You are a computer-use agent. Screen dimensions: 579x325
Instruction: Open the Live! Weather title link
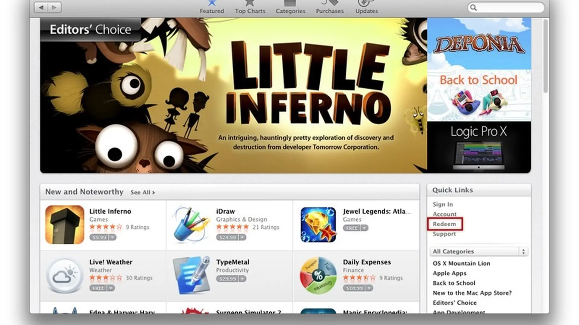111,262
